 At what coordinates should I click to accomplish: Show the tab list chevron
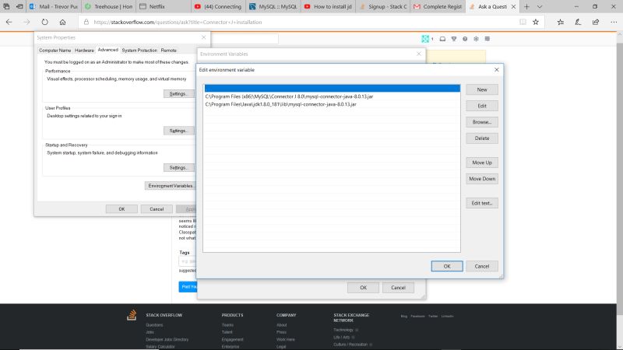point(540,7)
